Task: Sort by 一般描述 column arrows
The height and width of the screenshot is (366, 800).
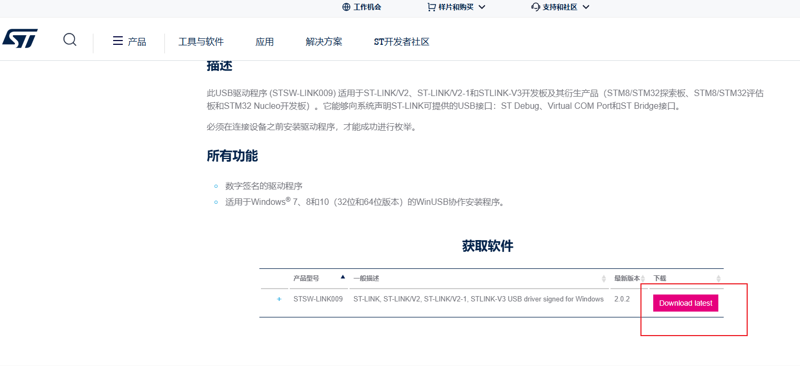Action: (x=604, y=279)
